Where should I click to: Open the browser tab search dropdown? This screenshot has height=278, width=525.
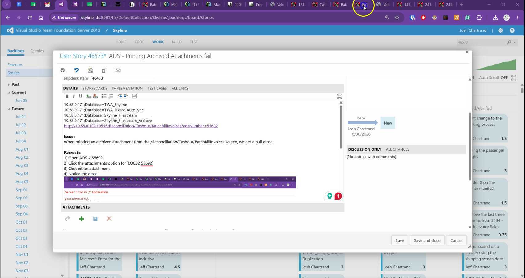click(x=6, y=5)
